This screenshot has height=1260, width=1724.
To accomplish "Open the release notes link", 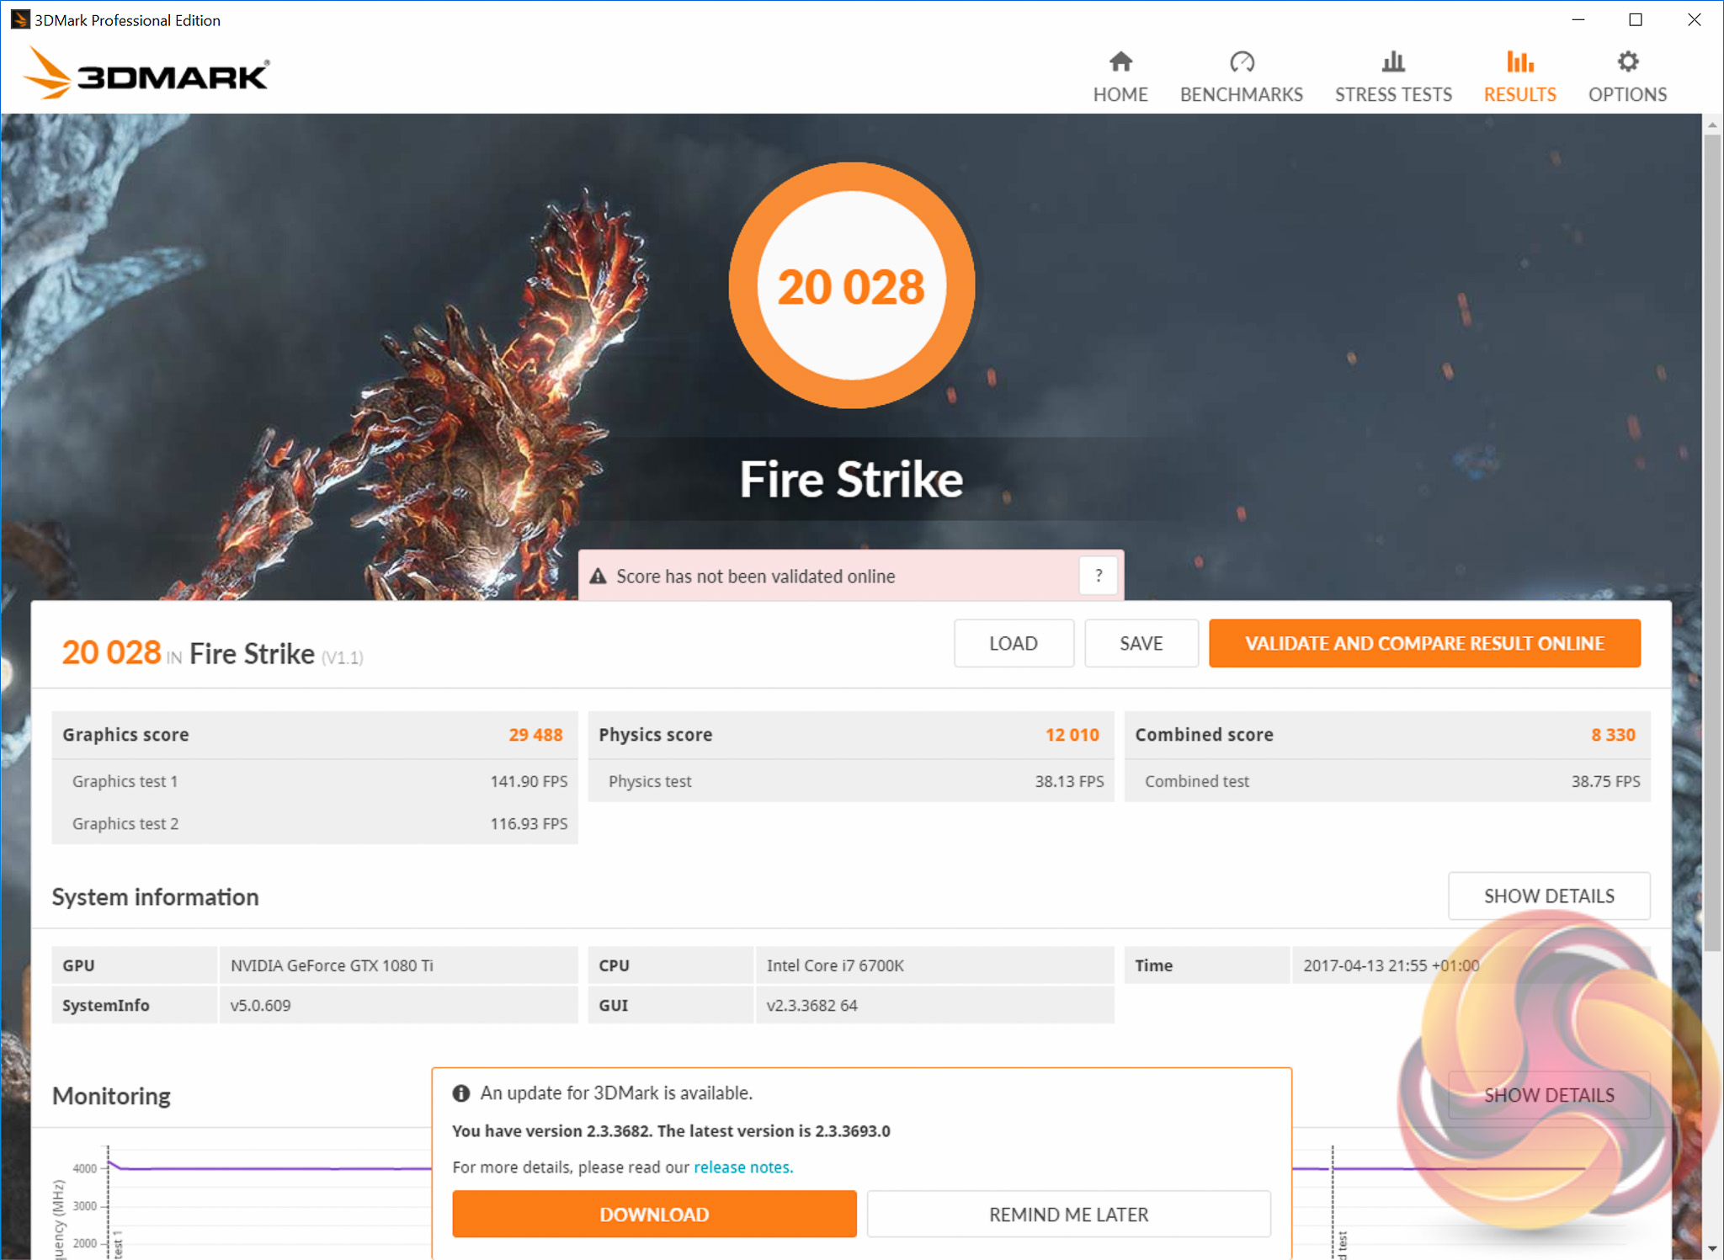I will pyautogui.click(x=742, y=1167).
